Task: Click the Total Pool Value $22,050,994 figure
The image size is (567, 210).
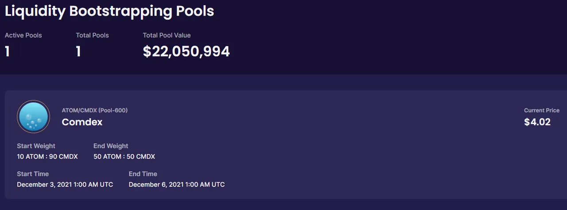Action: pos(186,51)
